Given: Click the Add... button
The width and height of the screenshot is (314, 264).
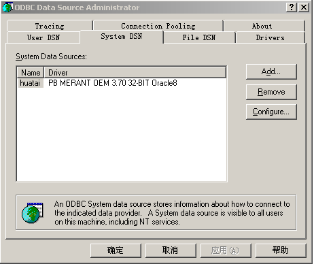Looking at the screenshot, I should pyautogui.click(x=271, y=71).
